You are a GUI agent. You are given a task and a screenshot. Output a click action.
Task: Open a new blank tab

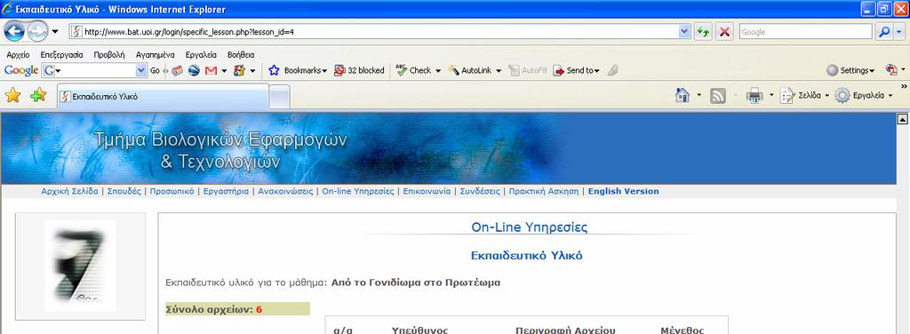click(x=280, y=97)
